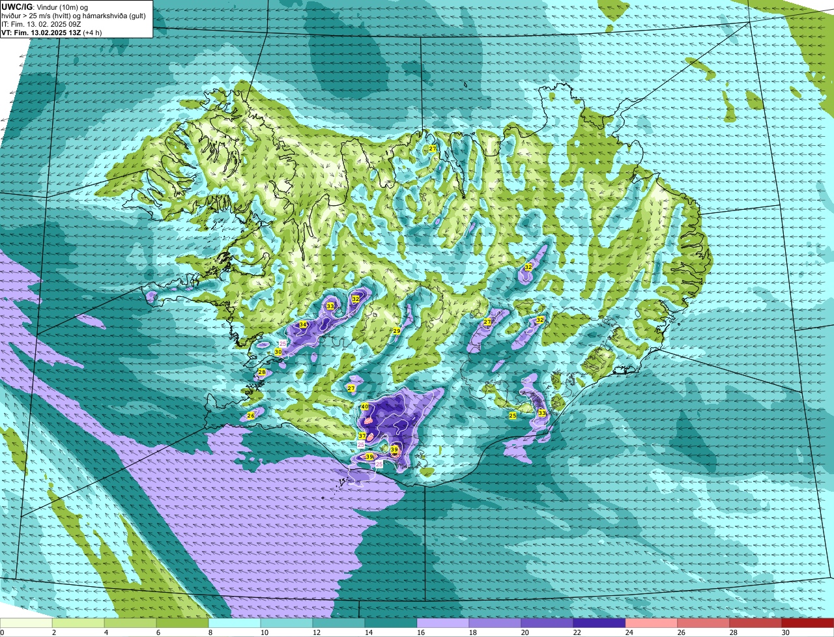Select the yellow gust label 34
The width and height of the screenshot is (834, 637).
coord(302,324)
